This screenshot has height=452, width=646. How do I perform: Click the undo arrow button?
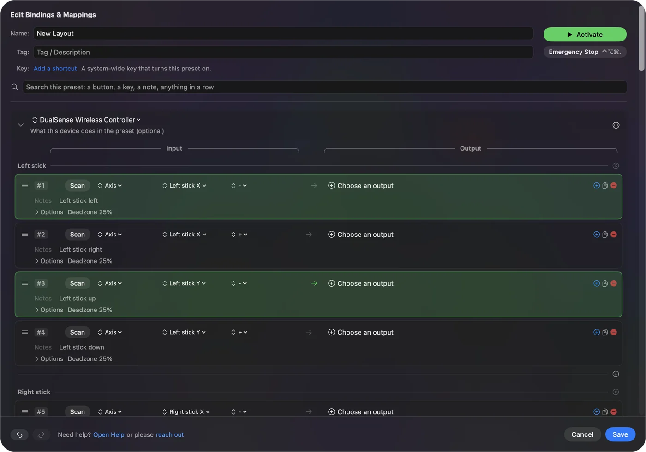19,434
